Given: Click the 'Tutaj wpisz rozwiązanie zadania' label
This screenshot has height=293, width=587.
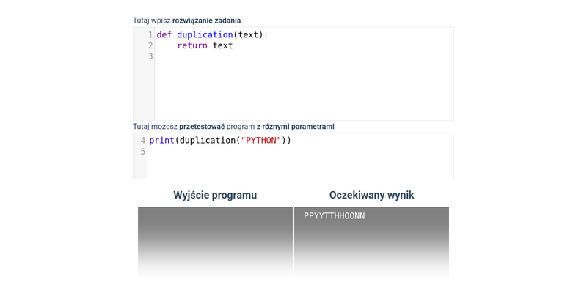Looking at the screenshot, I should click(187, 21).
